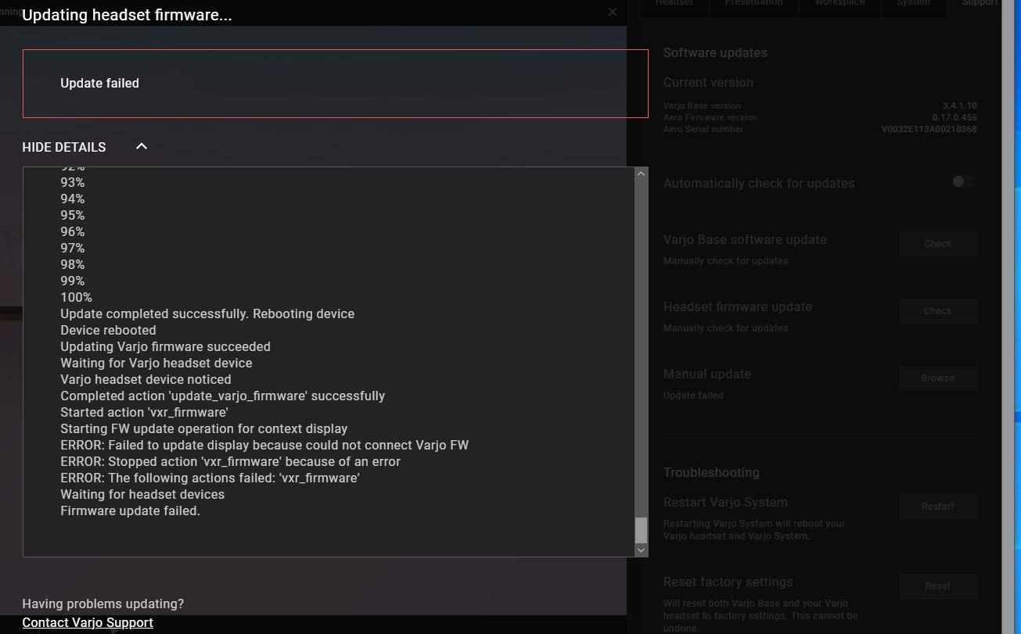Click the 'could not connect Varjo FW' error line
The height and width of the screenshot is (634, 1021).
[x=264, y=445]
